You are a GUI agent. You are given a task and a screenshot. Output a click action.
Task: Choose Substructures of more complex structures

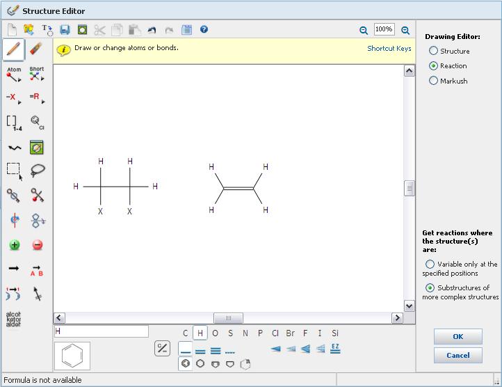[x=430, y=288]
